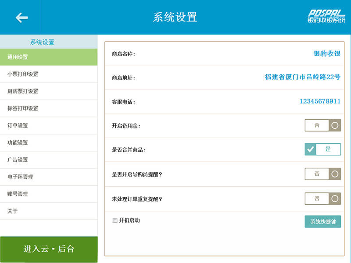Go to 厨房票打设置 menu item
Screen dimensions: 351x263
[x=48, y=91]
